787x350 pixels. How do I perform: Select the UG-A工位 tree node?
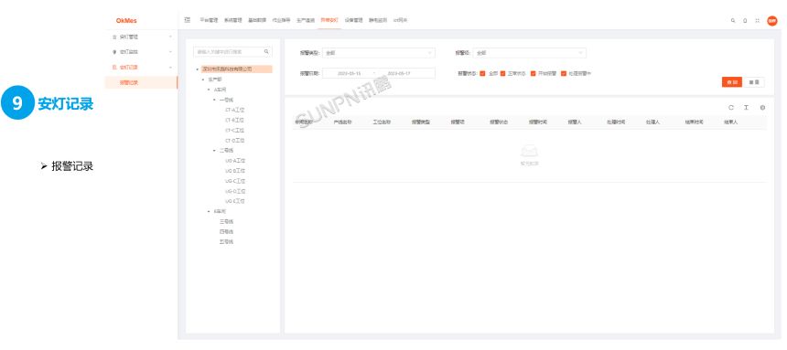click(x=235, y=161)
